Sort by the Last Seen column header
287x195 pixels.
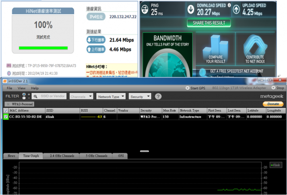[236, 110]
